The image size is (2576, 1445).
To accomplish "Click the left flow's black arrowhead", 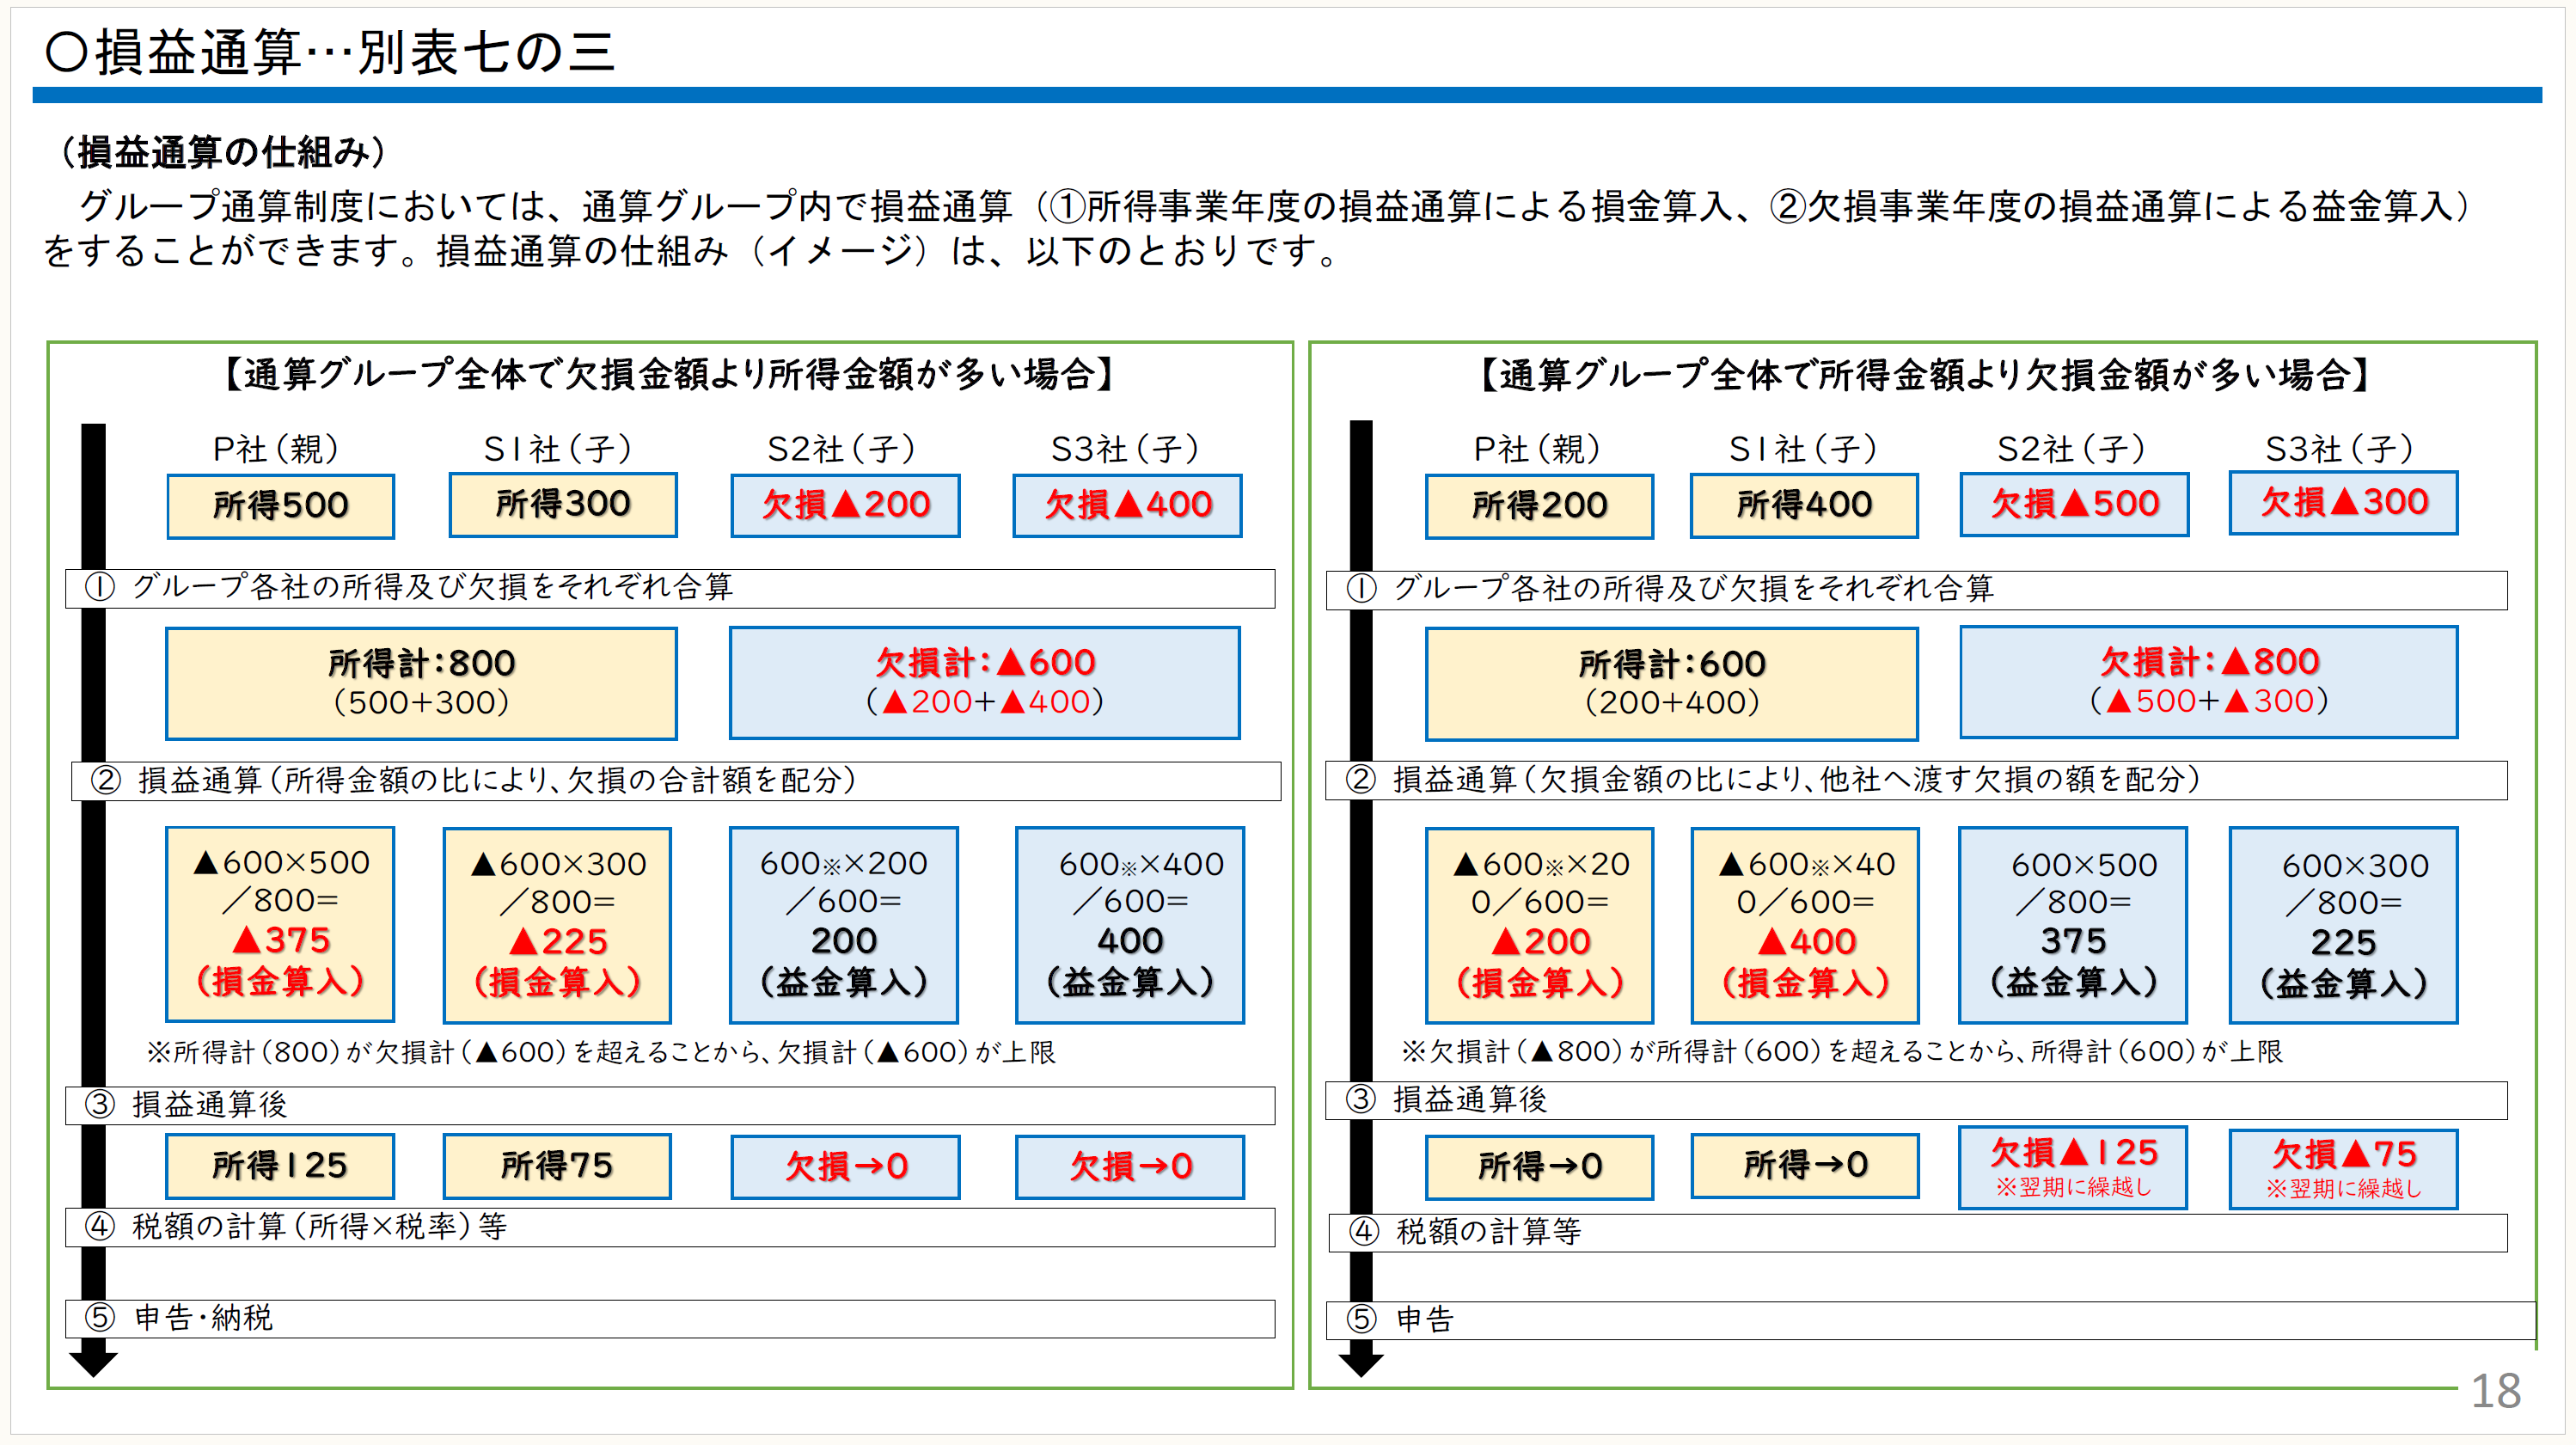I will (x=93, y=1362).
